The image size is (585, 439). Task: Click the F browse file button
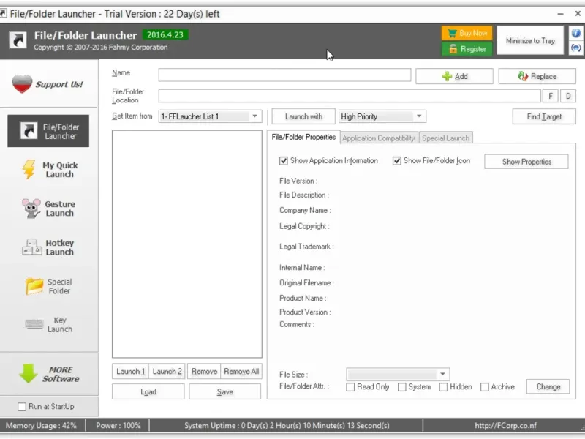coord(551,97)
